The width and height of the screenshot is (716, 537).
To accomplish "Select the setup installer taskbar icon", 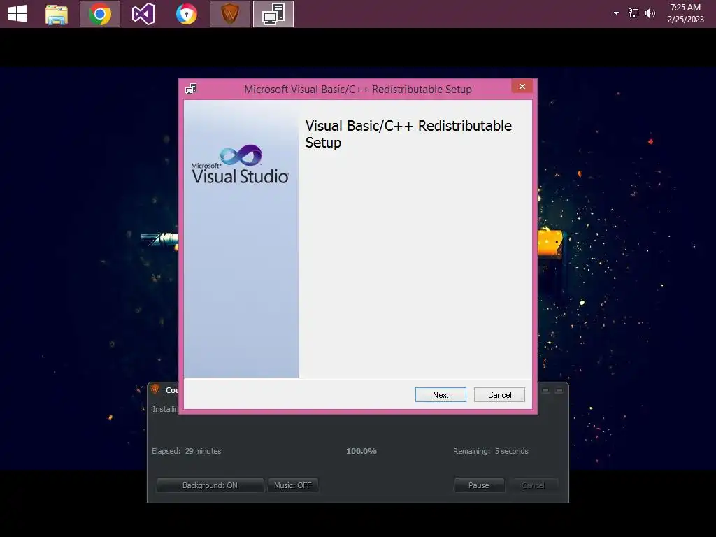I will tap(273, 14).
